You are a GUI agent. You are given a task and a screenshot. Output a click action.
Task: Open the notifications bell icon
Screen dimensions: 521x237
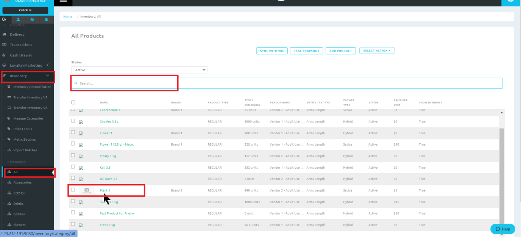click(46, 19)
